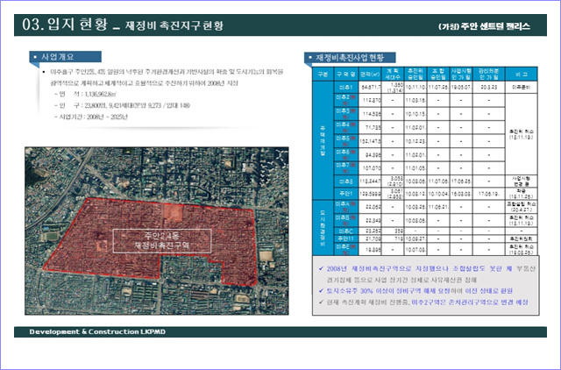561x370 pixels.
Task: Click the "미추7" district name cell
Action: pos(346,168)
